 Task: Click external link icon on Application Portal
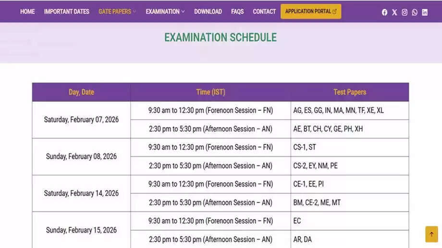[x=334, y=12]
